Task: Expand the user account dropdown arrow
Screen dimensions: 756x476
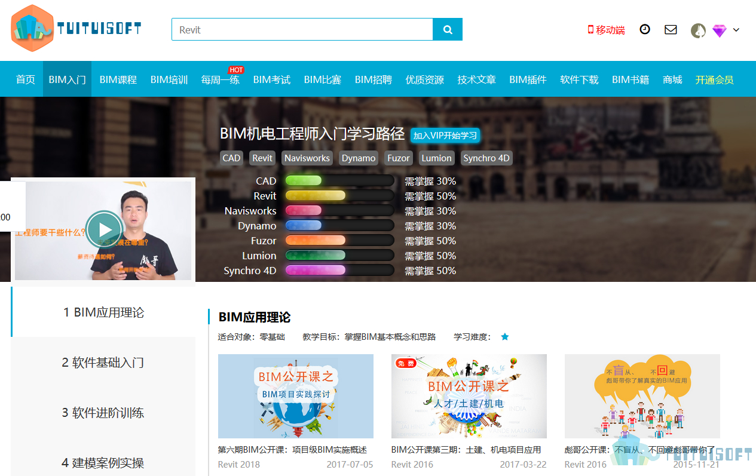Action: [x=736, y=30]
